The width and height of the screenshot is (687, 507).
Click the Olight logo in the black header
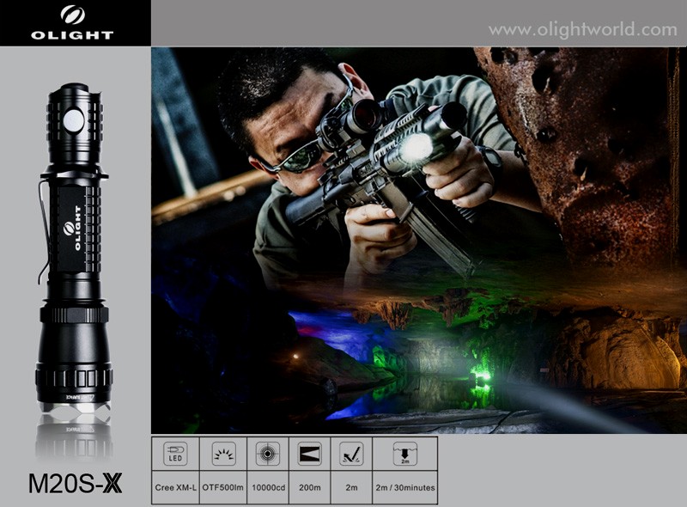coord(72,22)
